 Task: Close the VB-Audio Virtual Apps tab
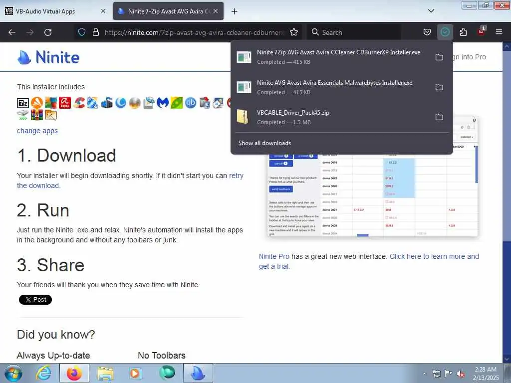tap(103, 11)
